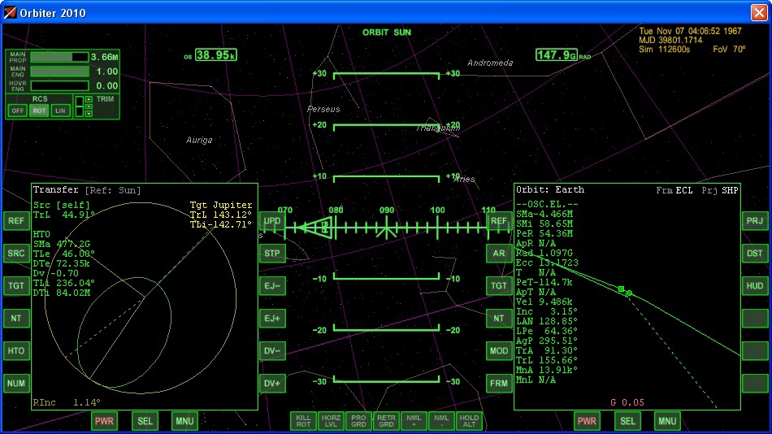Click the 38.95k orbital speed readout
The height and width of the screenshot is (434, 772).
point(215,55)
